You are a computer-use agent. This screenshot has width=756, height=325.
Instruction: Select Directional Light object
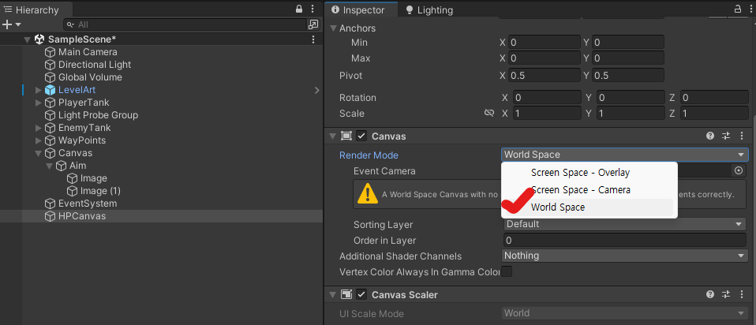pos(95,64)
